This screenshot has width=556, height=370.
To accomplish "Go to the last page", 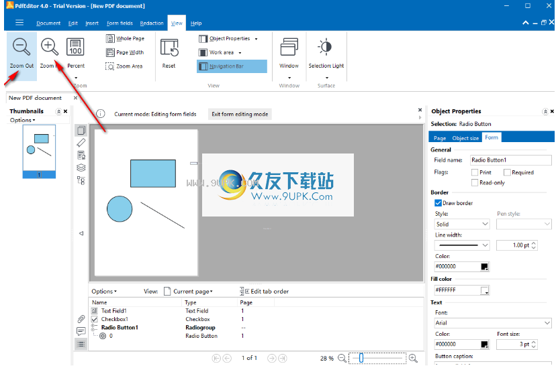I will pos(282,359).
